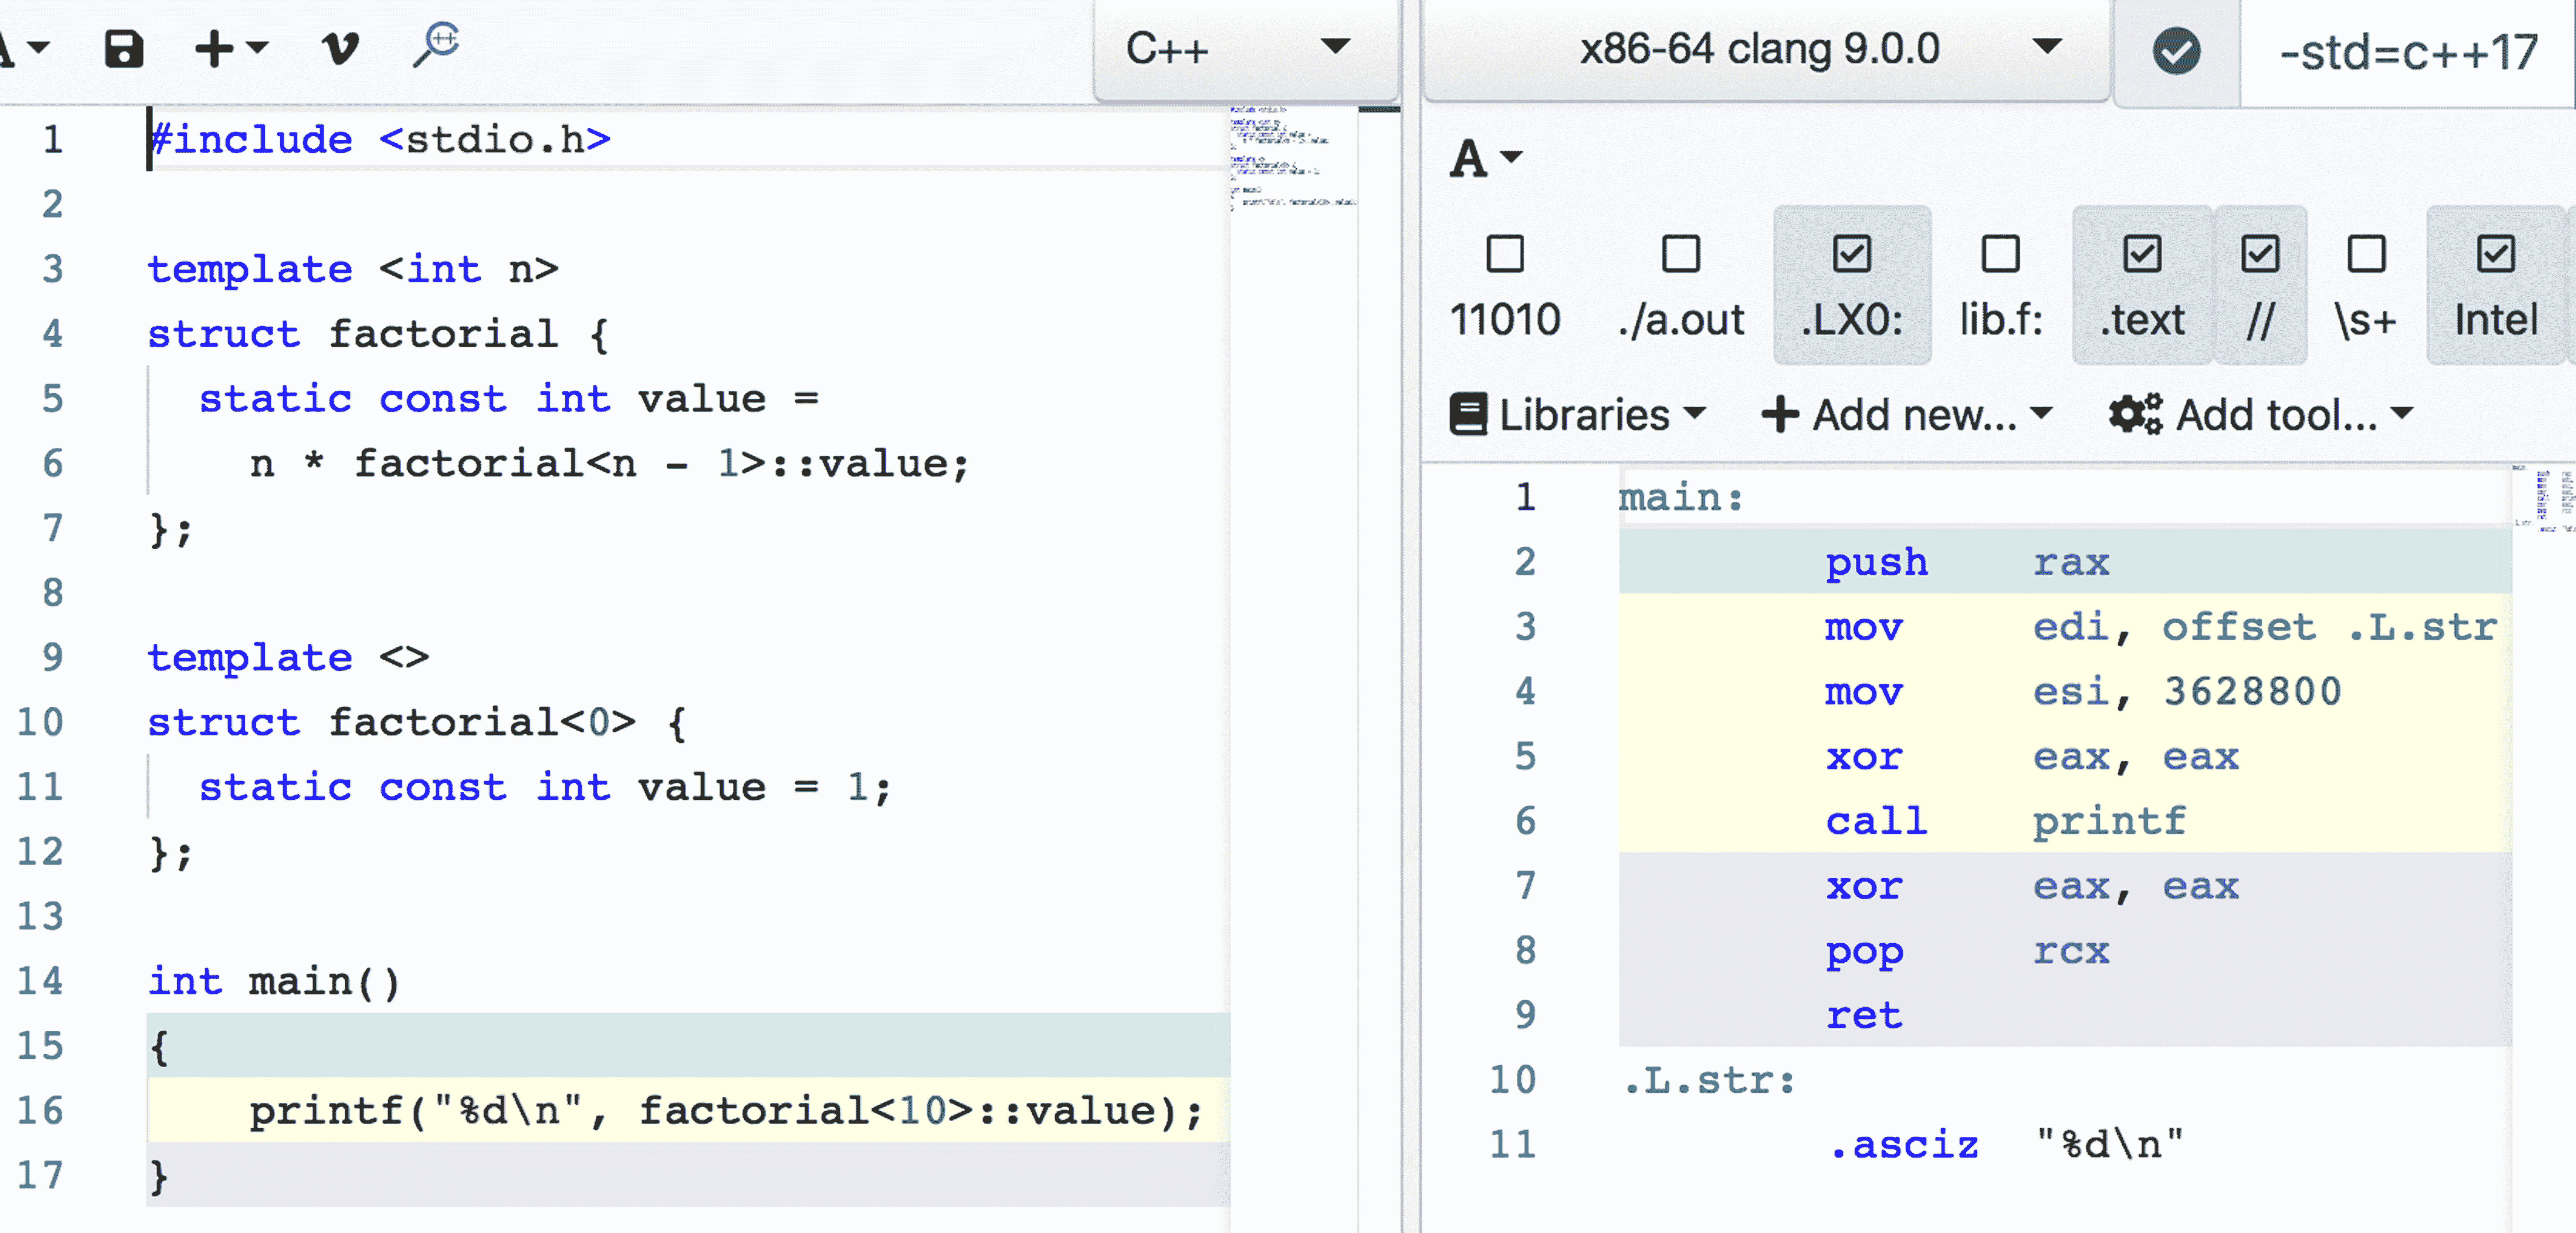Toggle the ./a.out execute checkbox

coord(1680,254)
